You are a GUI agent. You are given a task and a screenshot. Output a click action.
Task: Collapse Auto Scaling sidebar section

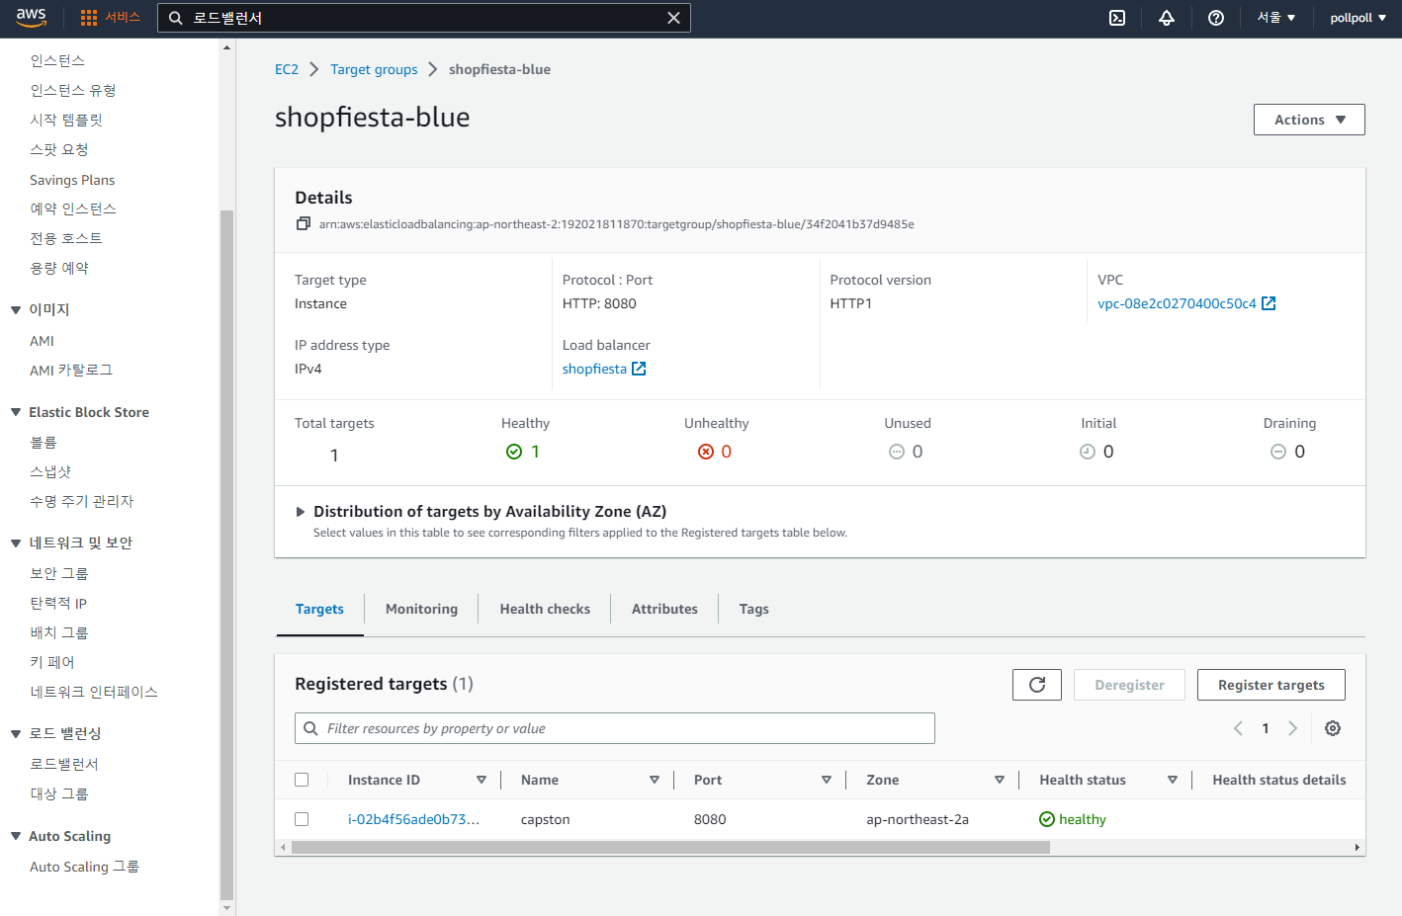(16, 836)
